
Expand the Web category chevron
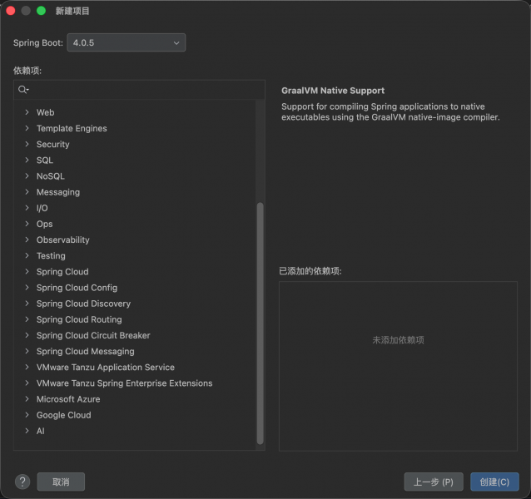[x=27, y=112]
